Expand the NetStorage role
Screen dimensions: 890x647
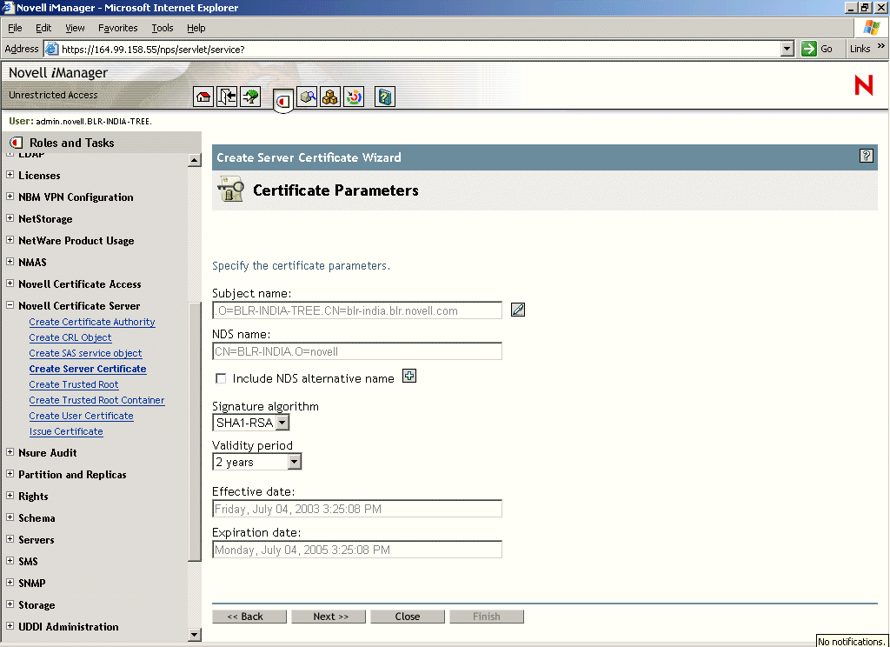(x=10, y=217)
